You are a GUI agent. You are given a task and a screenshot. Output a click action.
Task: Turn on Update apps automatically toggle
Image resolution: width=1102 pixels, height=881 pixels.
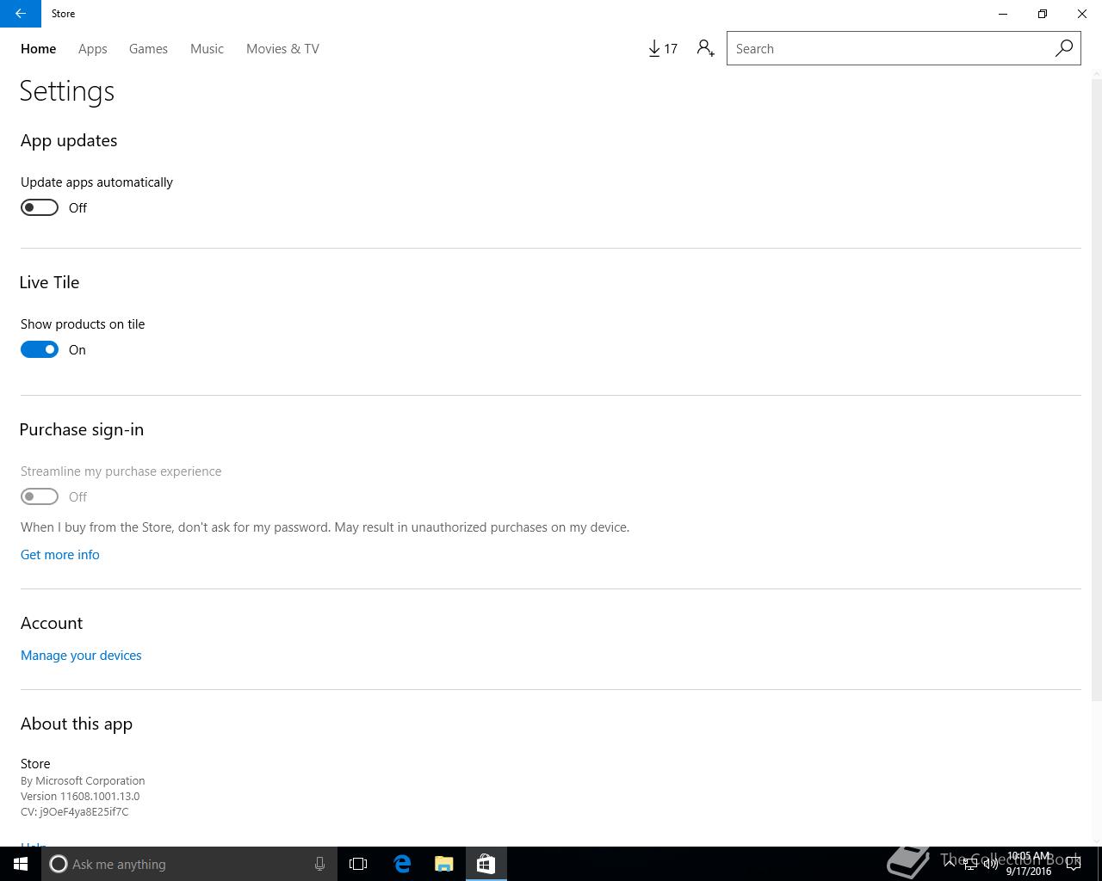pyautogui.click(x=40, y=207)
